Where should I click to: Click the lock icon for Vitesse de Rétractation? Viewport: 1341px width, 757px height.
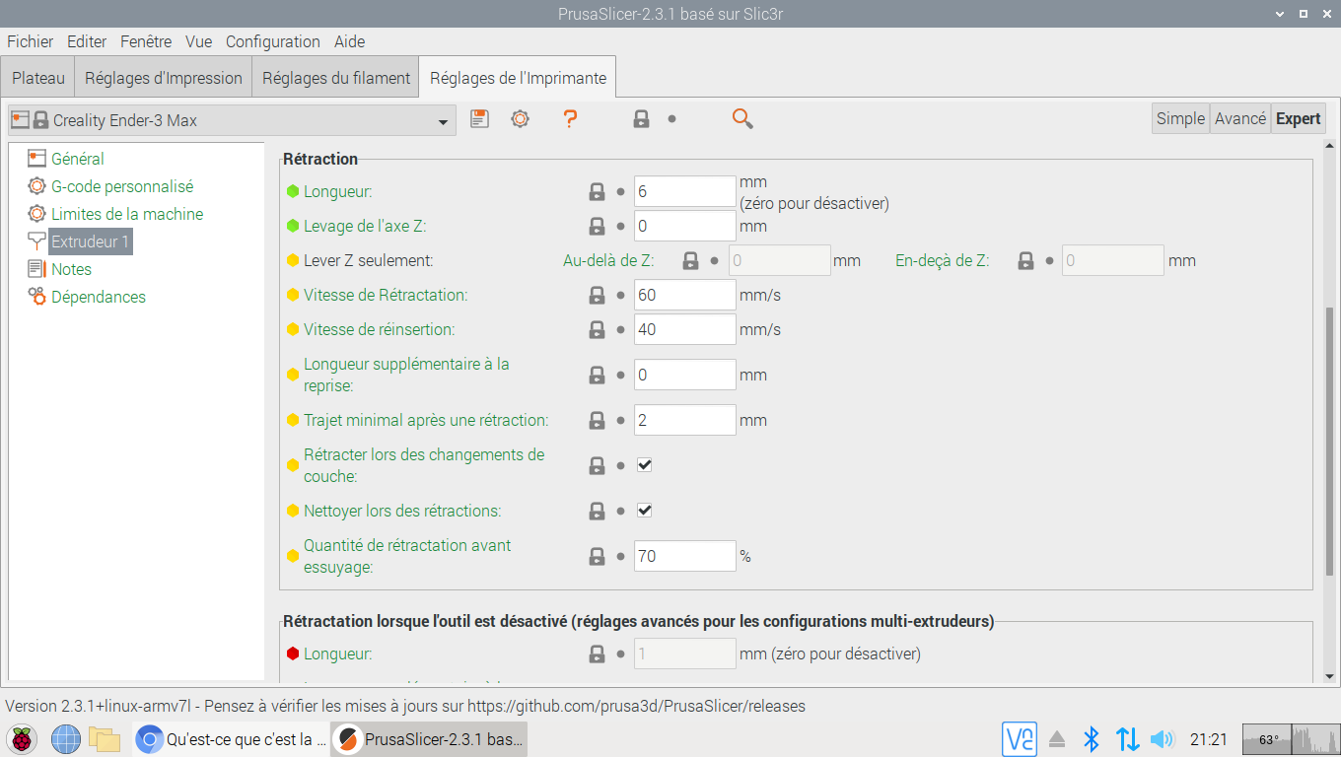pyautogui.click(x=597, y=295)
